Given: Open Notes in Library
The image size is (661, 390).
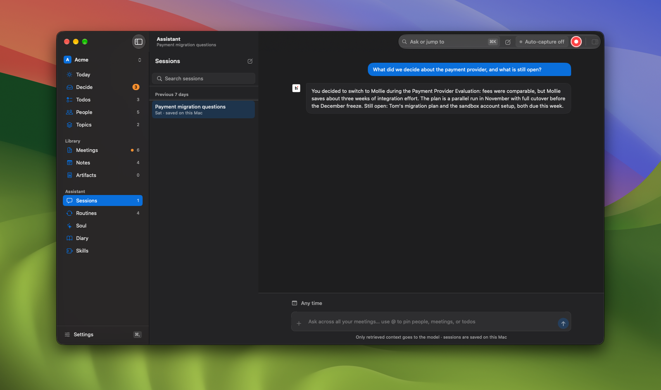Looking at the screenshot, I should [102, 163].
